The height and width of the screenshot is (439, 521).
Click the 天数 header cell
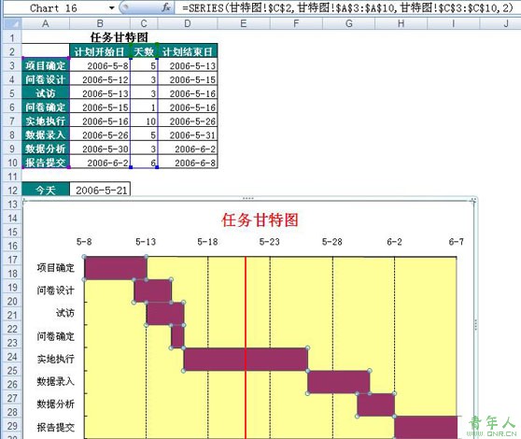pos(144,51)
